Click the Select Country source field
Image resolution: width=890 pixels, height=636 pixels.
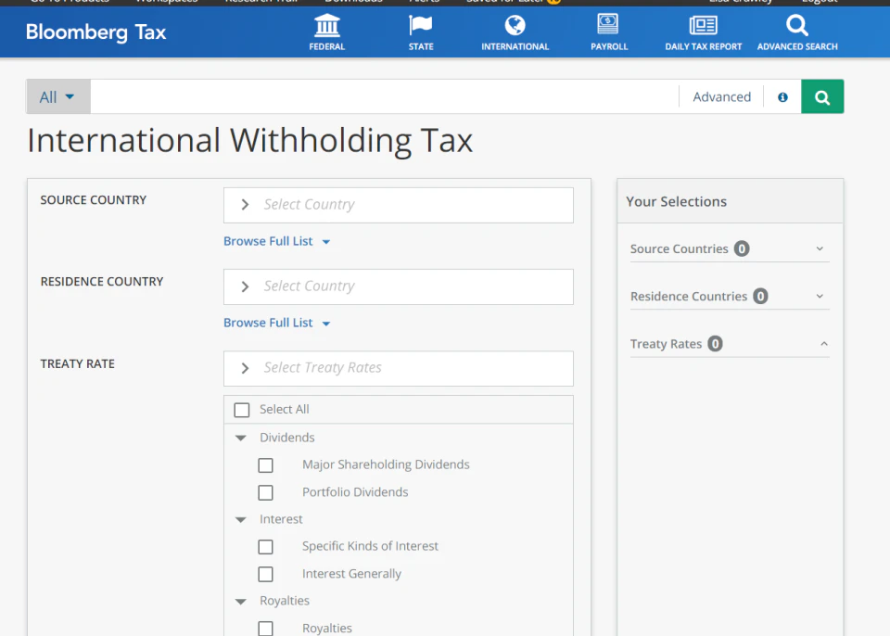click(x=399, y=205)
